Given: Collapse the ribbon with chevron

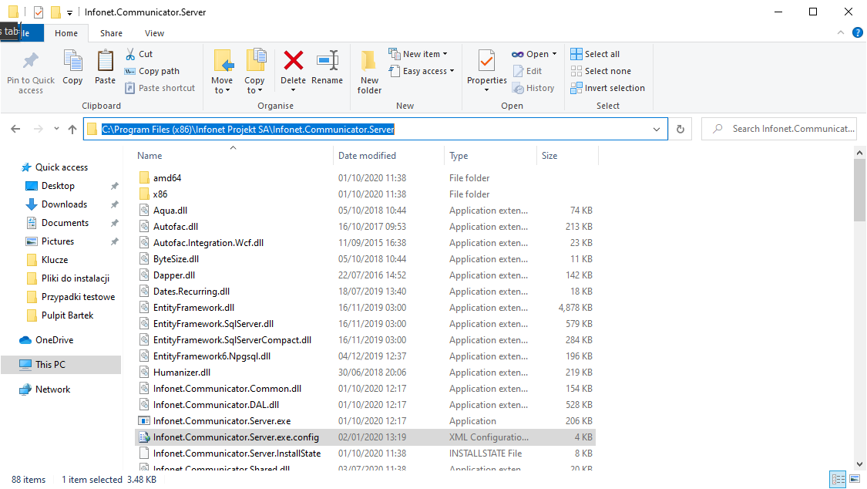Looking at the screenshot, I should 841,32.
